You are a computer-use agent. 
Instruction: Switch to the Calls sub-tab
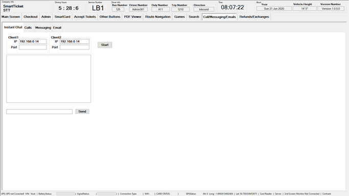[28, 28]
